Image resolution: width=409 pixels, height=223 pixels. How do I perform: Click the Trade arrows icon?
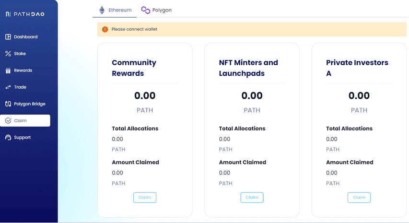pos(8,87)
